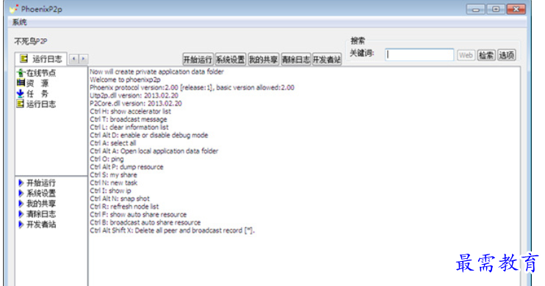Select the 运行日志 tab
The height and width of the screenshot is (286, 545).
click(x=41, y=59)
